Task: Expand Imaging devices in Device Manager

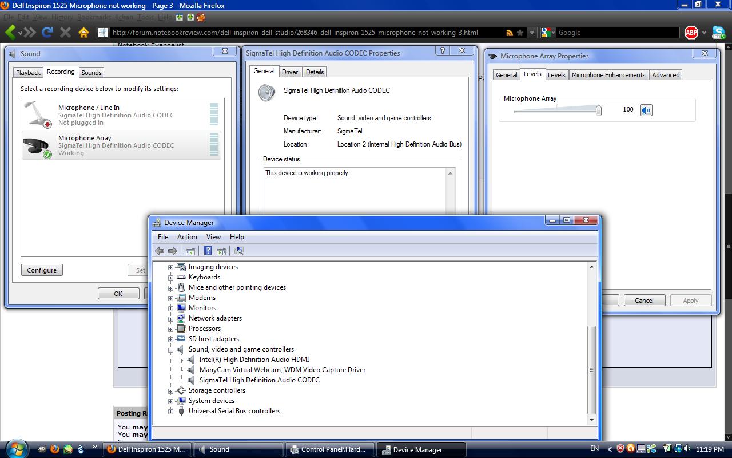Action: [170, 267]
